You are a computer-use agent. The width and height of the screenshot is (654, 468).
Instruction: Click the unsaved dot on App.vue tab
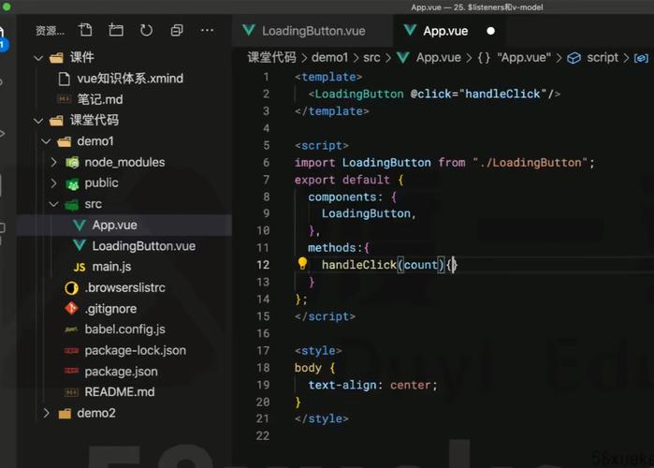pos(491,31)
